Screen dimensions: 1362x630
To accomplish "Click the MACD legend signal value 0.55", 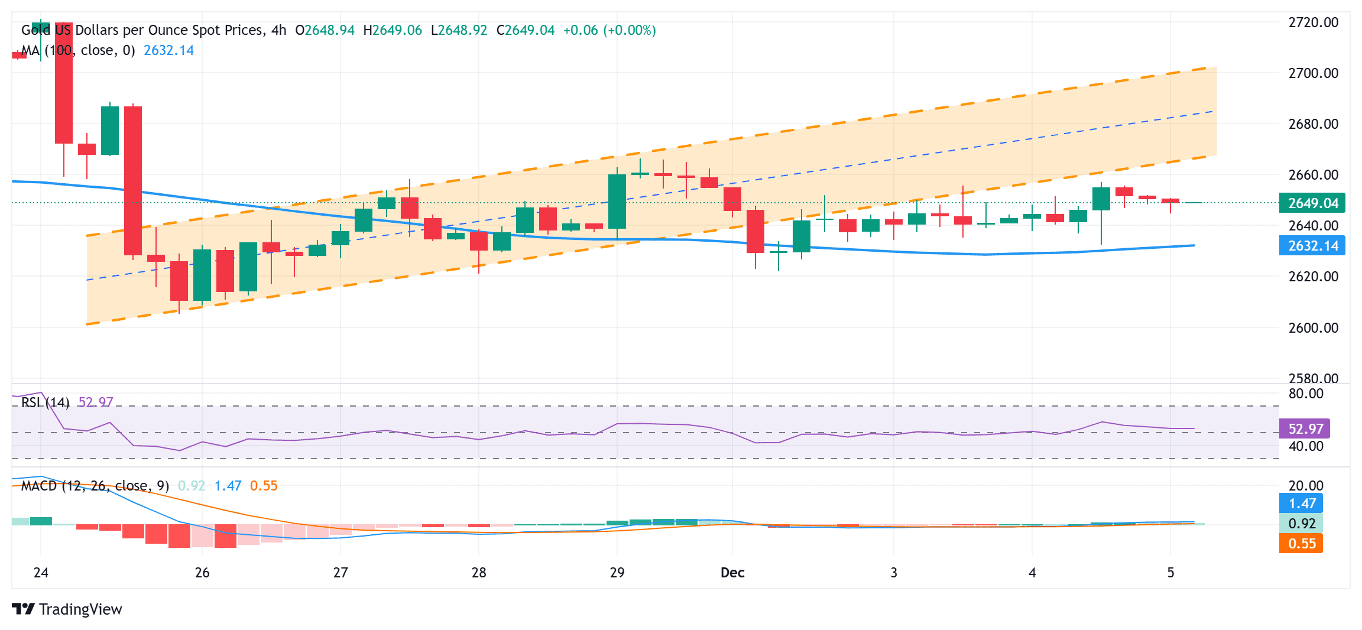I will tap(264, 486).
